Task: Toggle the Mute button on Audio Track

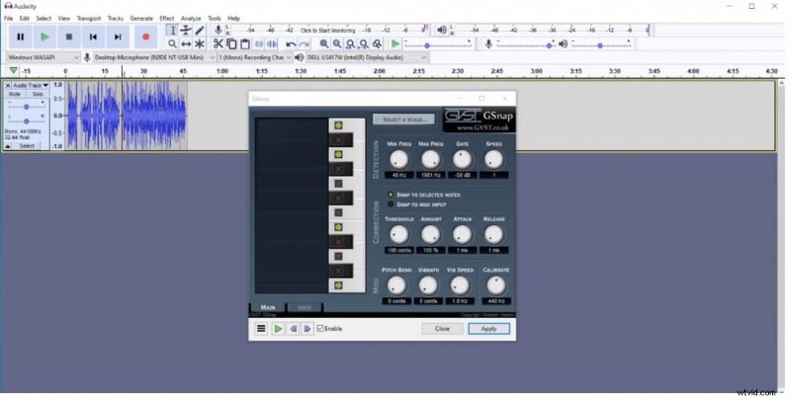Action: pos(15,94)
